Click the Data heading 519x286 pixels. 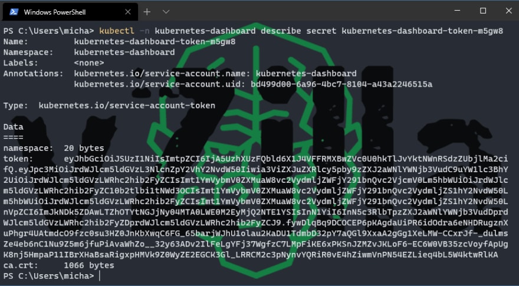(x=13, y=127)
